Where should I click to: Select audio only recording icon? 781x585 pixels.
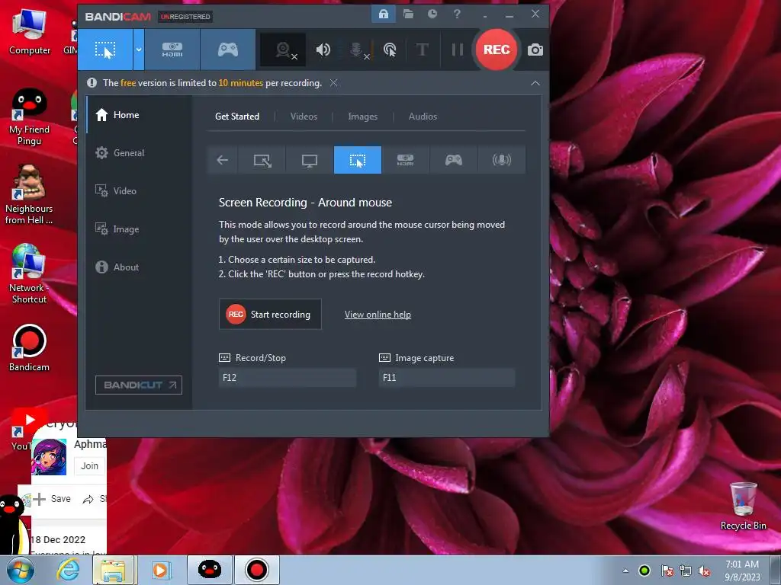tap(501, 160)
